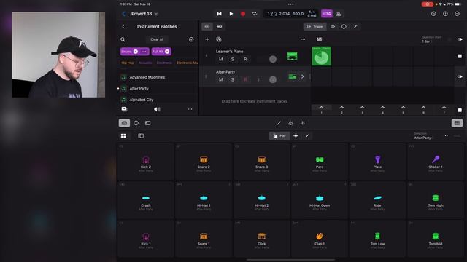This screenshot has height=262, width=467.
Task: Select the Hip Hop category filter
Action: (128, 63)
